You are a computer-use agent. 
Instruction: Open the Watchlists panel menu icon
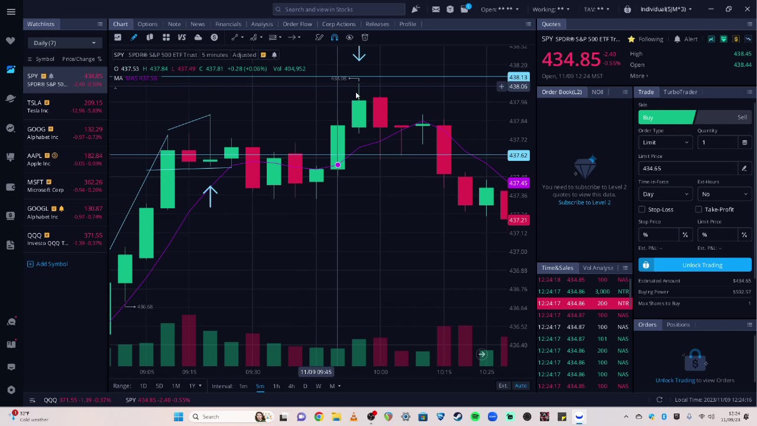coord(100,24)
